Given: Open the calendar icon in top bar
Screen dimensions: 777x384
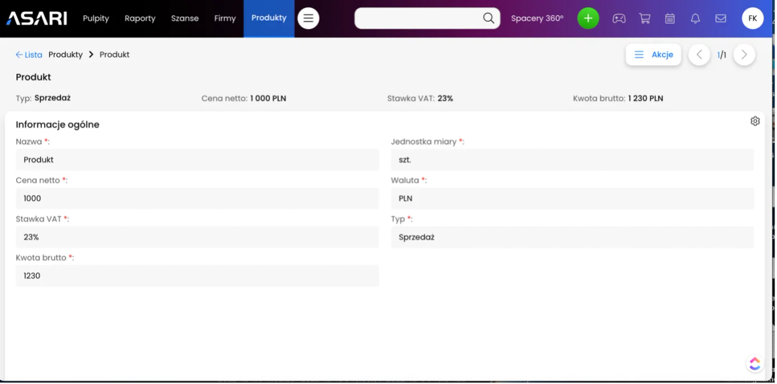Looking at the screenshot, I should [x=670, y=19].
